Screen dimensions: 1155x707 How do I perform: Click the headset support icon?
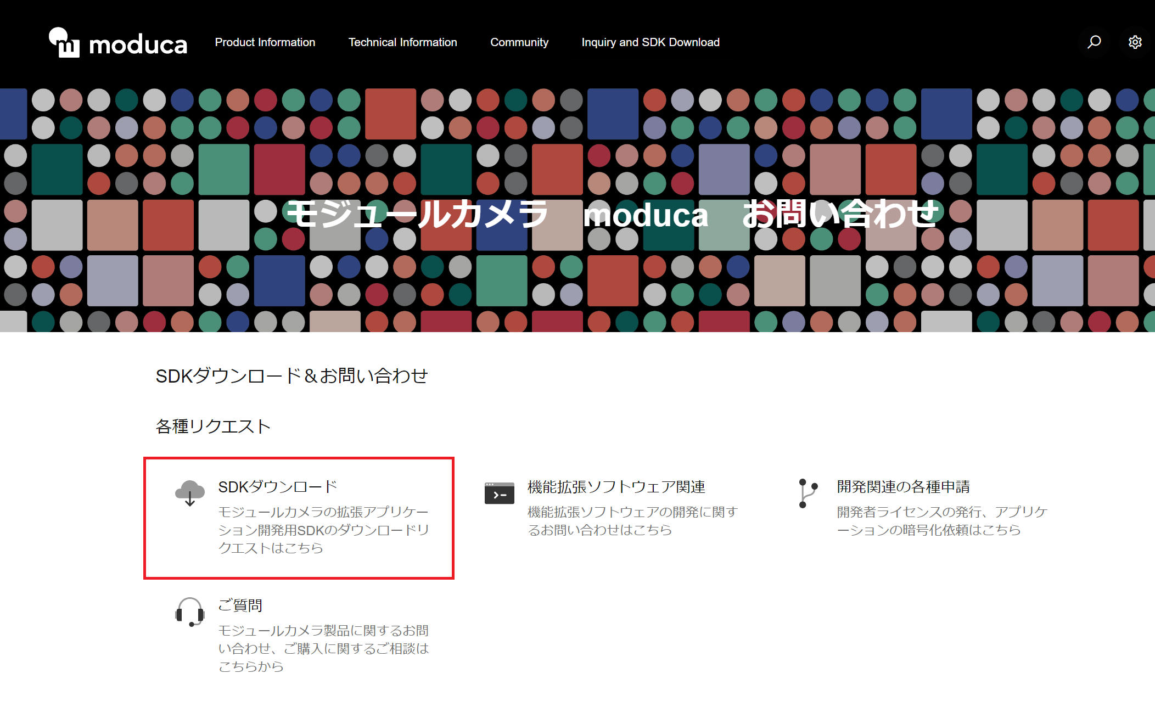pyautogui.click(x=190, y=611)
